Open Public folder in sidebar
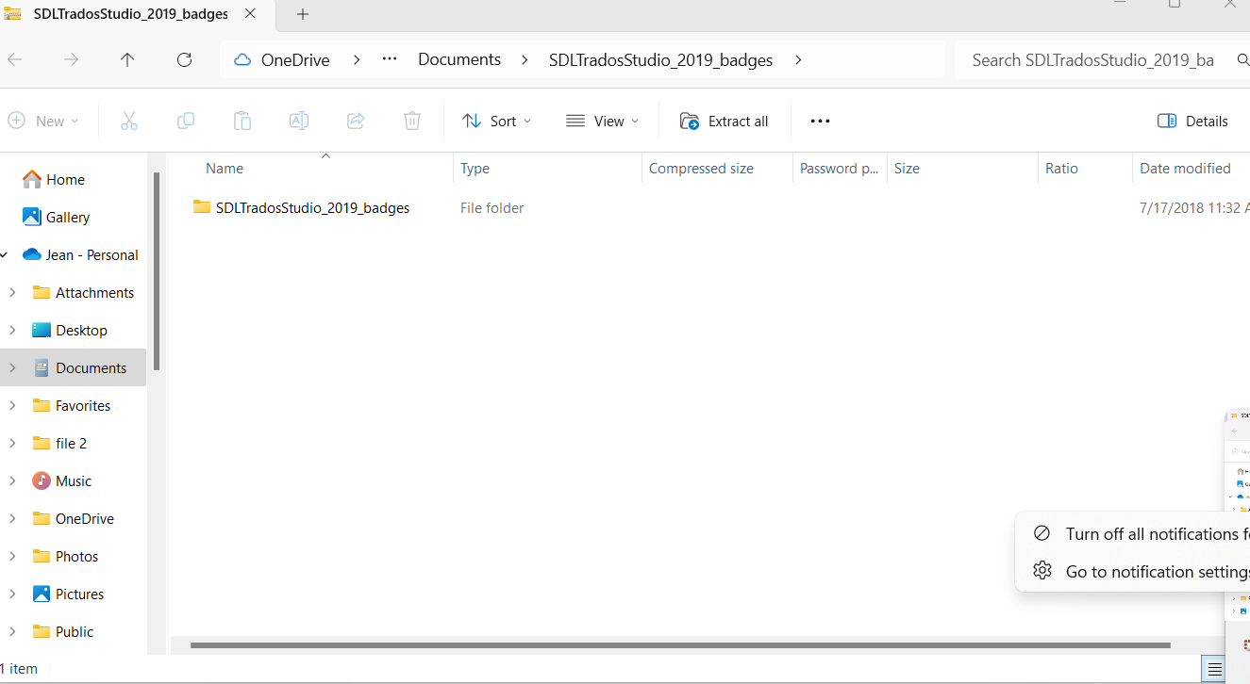1250x684 pixels. 63,631
